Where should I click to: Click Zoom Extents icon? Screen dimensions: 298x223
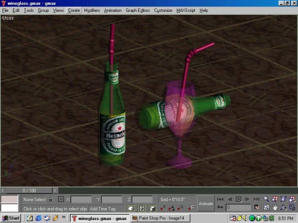[x=284, y=199]
